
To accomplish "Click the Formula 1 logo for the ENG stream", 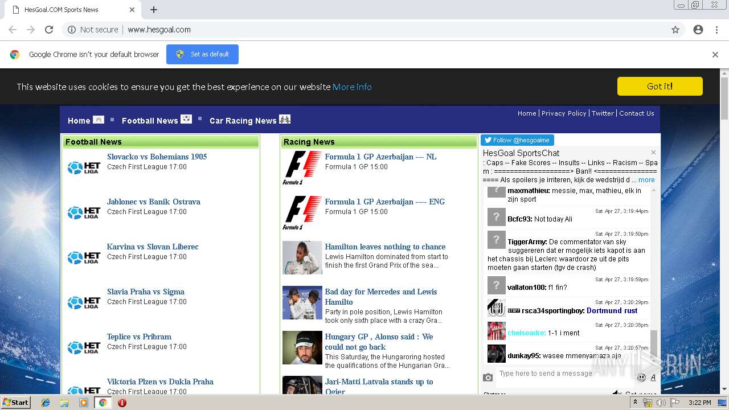I will [x=302, y=213].
